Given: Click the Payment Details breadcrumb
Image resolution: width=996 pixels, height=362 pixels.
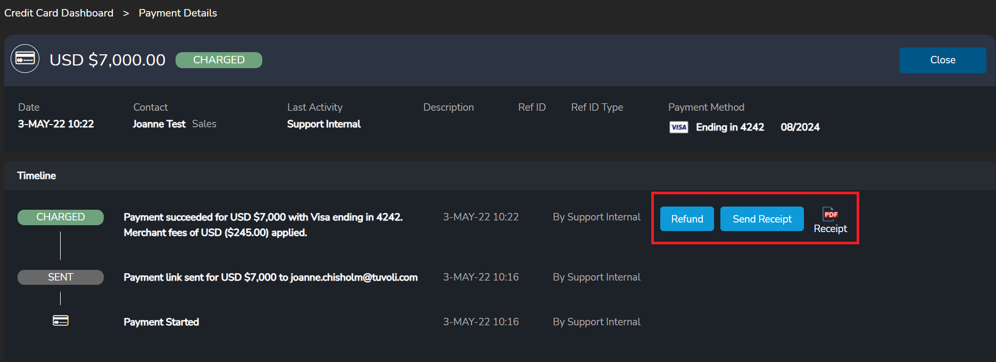Looking at the screenshot, I should 178,13.
